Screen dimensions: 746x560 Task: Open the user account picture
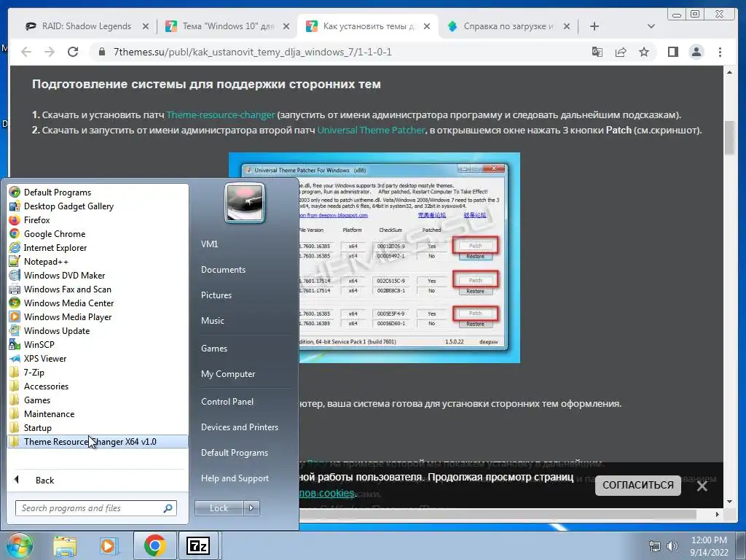245,203
